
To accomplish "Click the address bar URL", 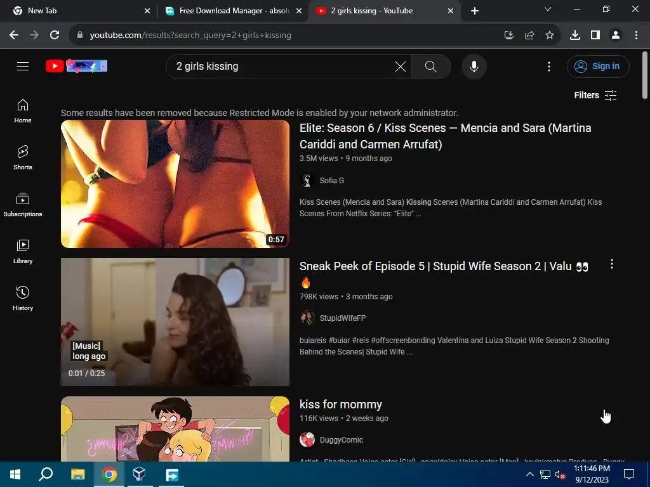I will tap(190, 36).
